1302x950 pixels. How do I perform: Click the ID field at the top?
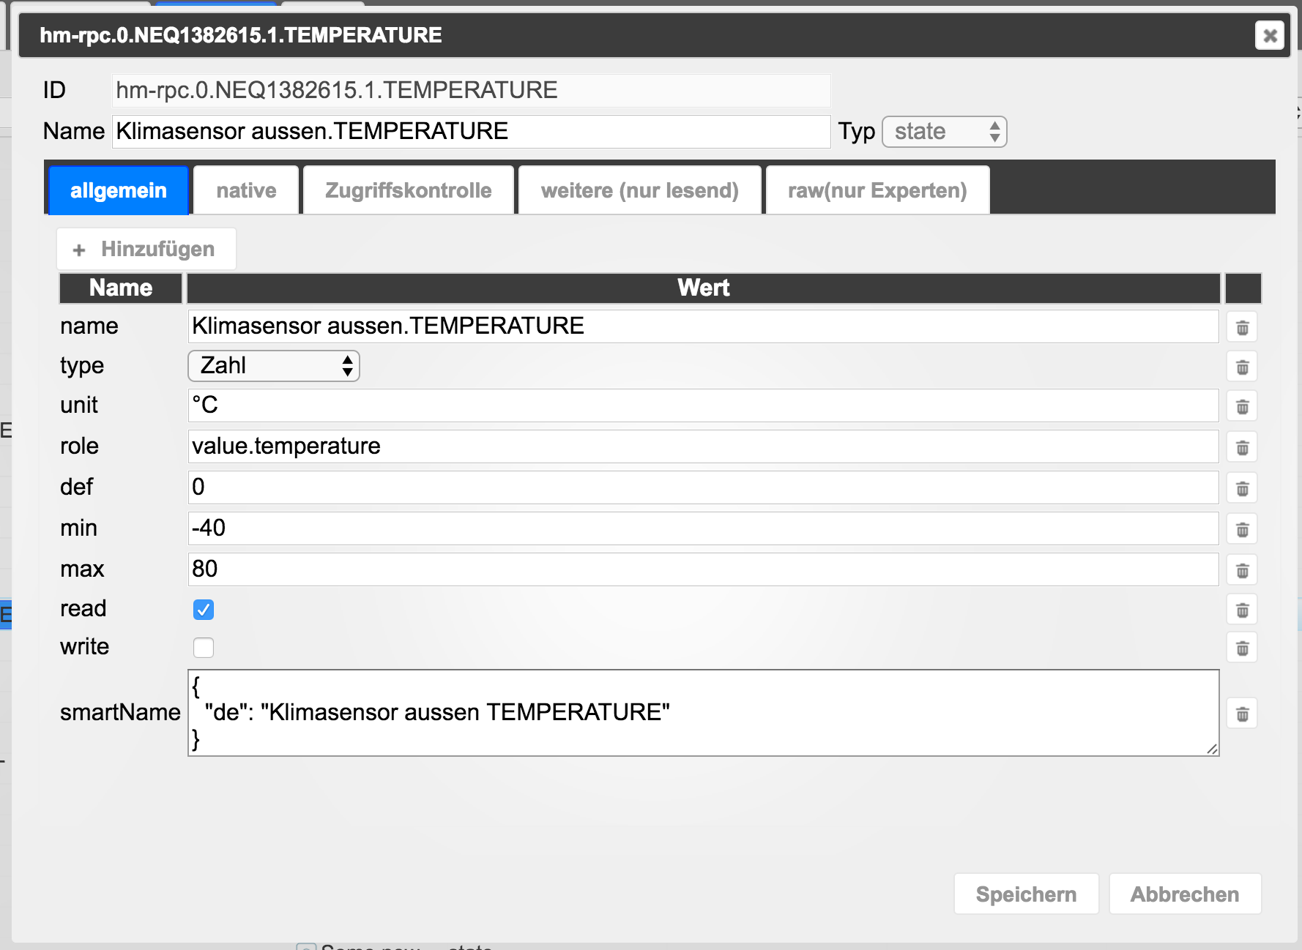point(472,90)
